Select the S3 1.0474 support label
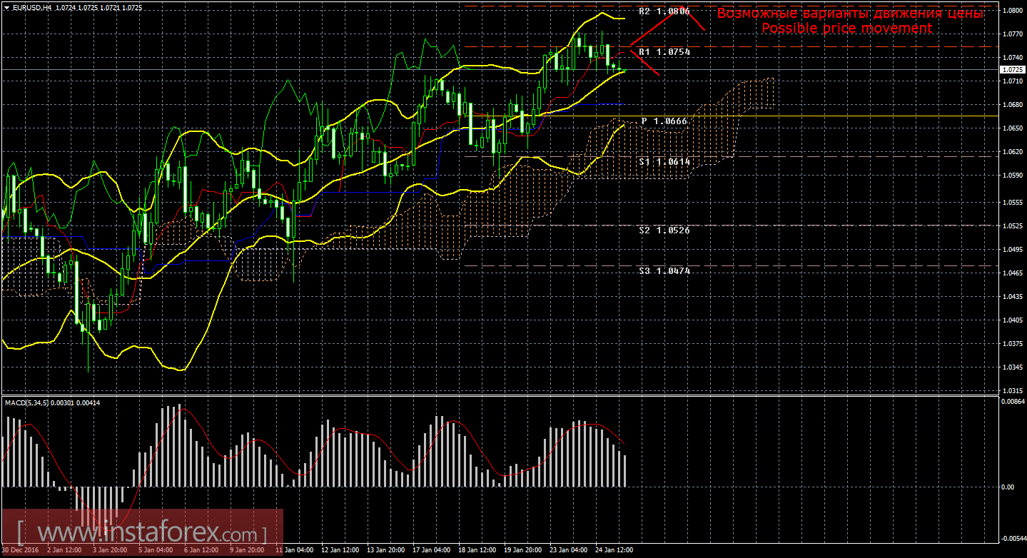The image size is (1027, 558). click(664, 271)
